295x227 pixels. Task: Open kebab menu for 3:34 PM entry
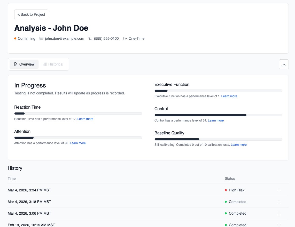(279, 190)
